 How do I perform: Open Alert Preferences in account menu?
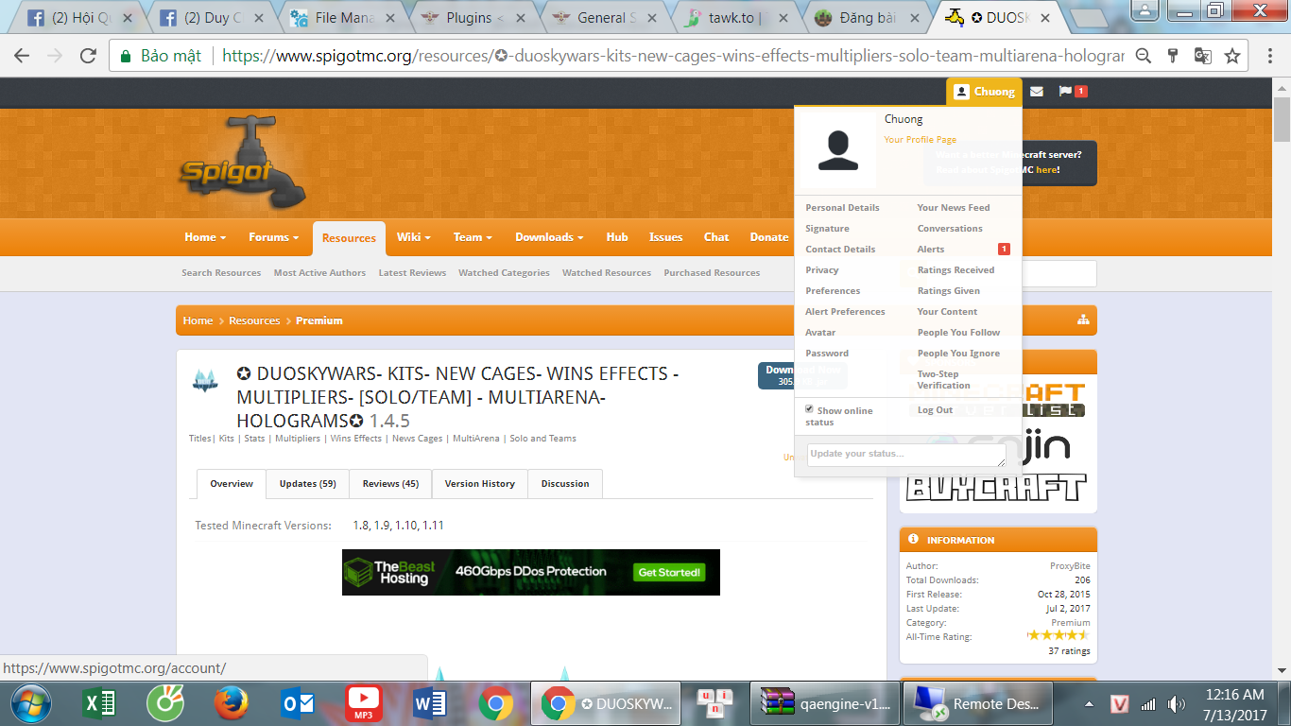845,312
